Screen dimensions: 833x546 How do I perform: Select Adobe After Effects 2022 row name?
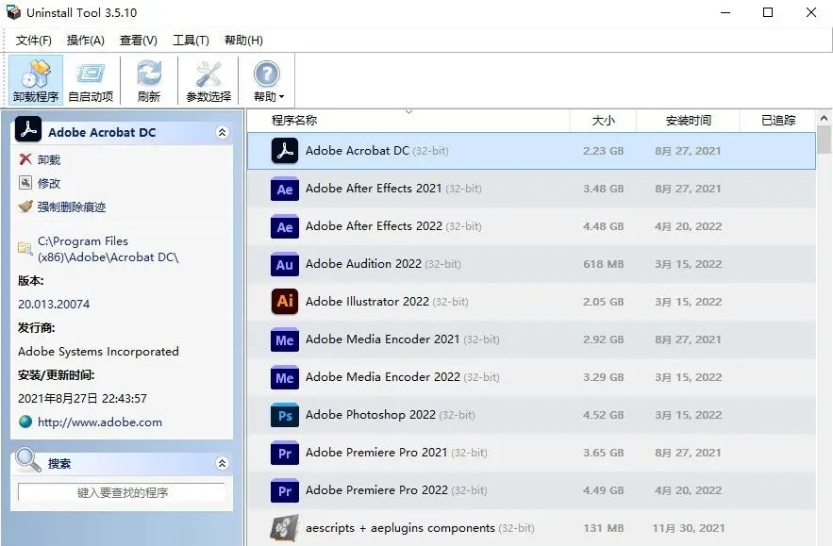pos(374,226)
